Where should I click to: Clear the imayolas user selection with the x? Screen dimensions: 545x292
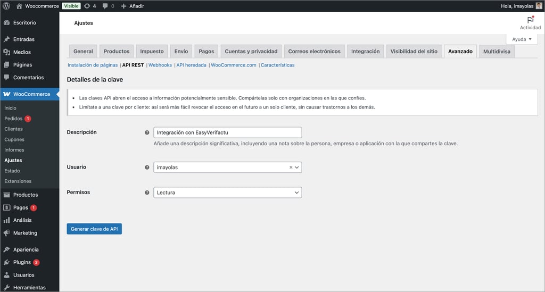(x=291, y=168)
